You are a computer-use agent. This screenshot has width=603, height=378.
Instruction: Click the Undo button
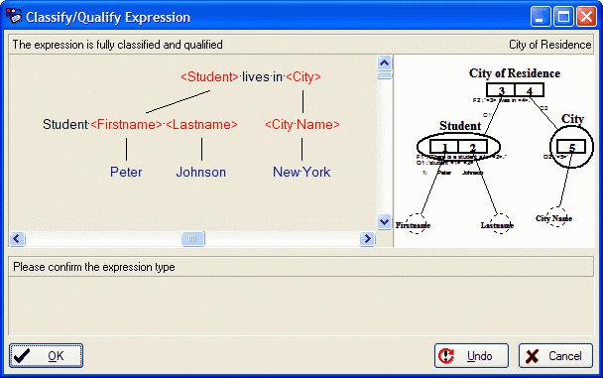pyautogui.click(x=471, y=356)
